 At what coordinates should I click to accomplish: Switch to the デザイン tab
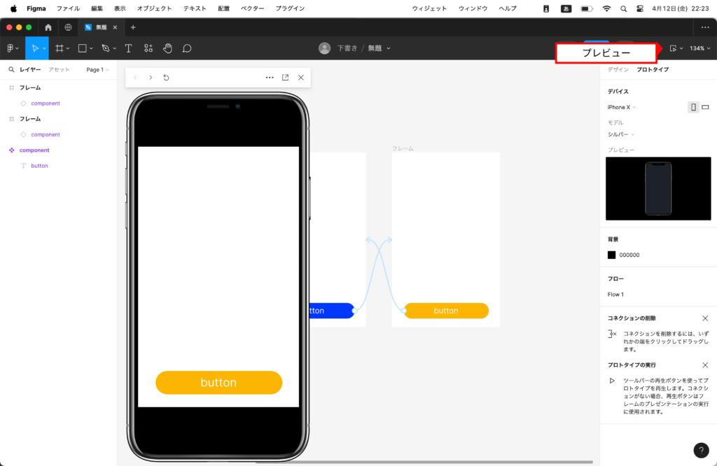[618, 70]
